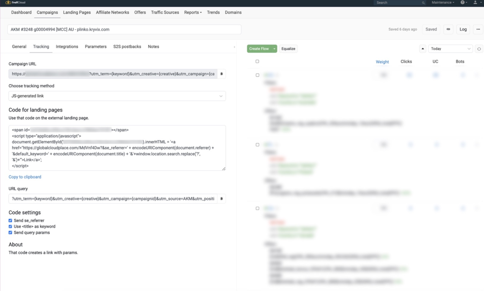
Task: Click the refresh stats circle icon
Action: pos(479,49)
